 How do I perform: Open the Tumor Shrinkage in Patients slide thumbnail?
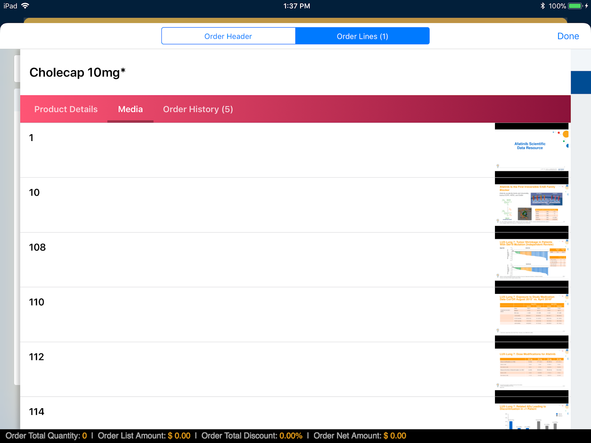[x=531, y=260]
